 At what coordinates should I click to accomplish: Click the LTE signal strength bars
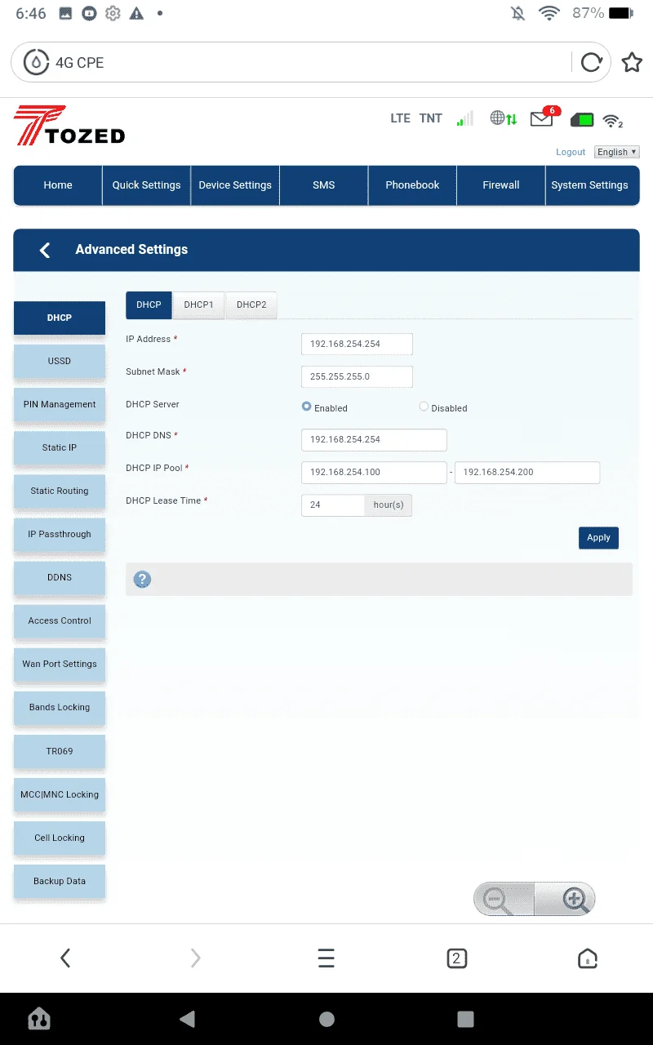tap(464, 119)
